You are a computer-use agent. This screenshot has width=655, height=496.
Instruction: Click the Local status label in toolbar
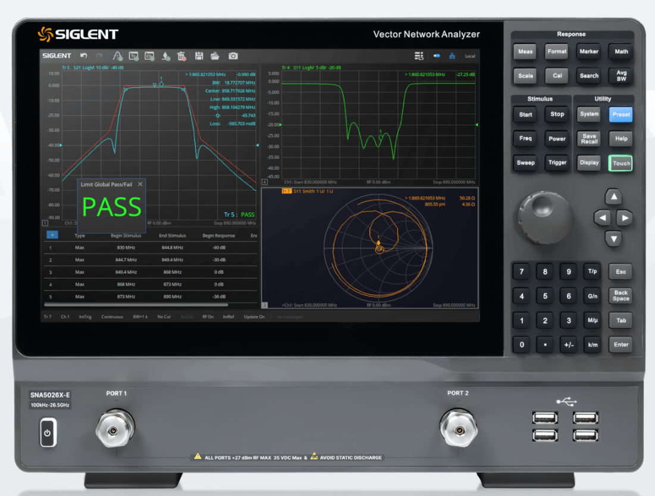(x=470, y=56)
